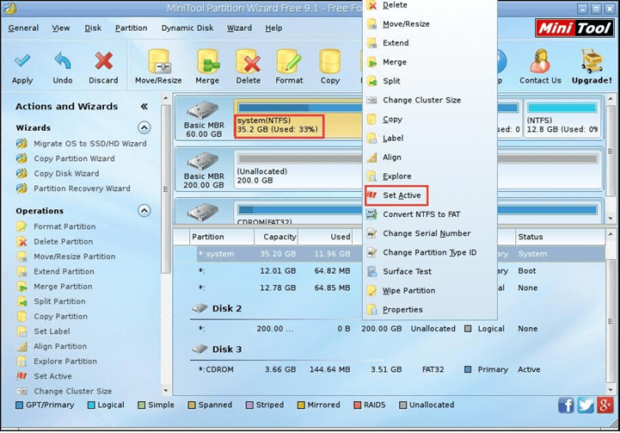The width and height of the screenshot is (620, 433).
Task: Choose Convert NTFS to FAT in context menu
Action: tap(430, 214)
